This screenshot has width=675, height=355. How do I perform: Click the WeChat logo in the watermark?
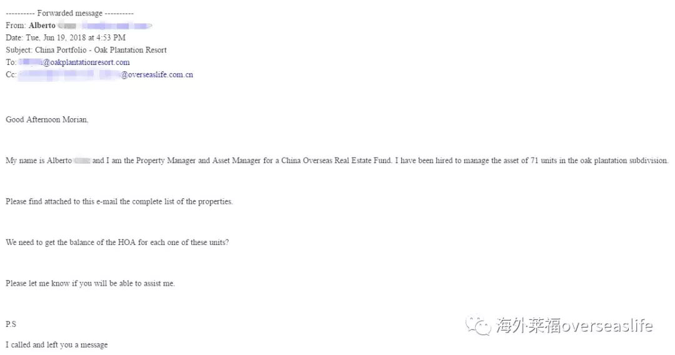coord(478,326)
